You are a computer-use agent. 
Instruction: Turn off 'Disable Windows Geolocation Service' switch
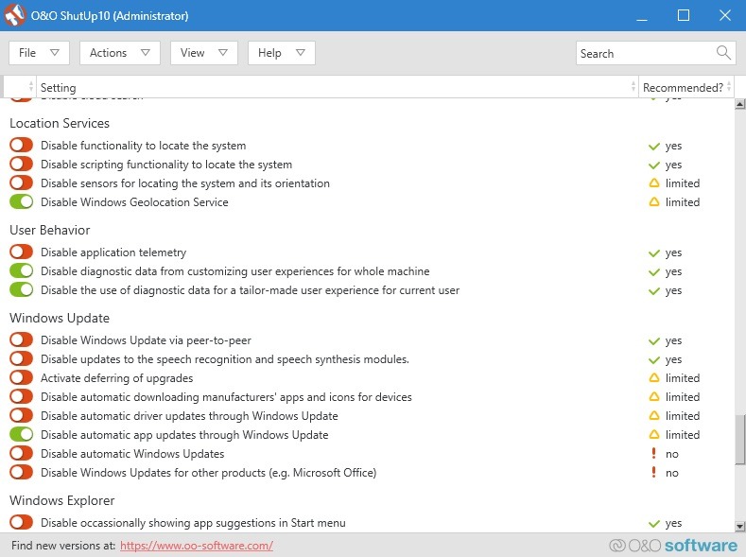[x=22, y=201]
